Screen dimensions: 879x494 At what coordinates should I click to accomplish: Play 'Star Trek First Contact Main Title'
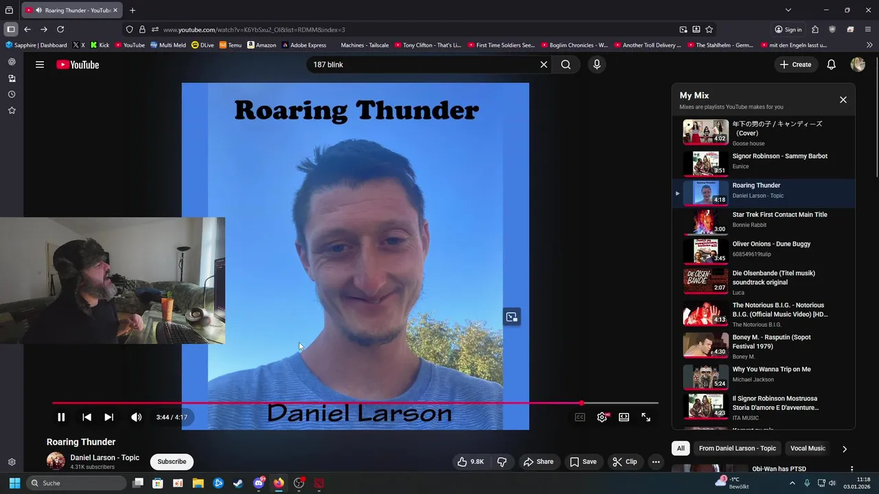tap(764, 222)
